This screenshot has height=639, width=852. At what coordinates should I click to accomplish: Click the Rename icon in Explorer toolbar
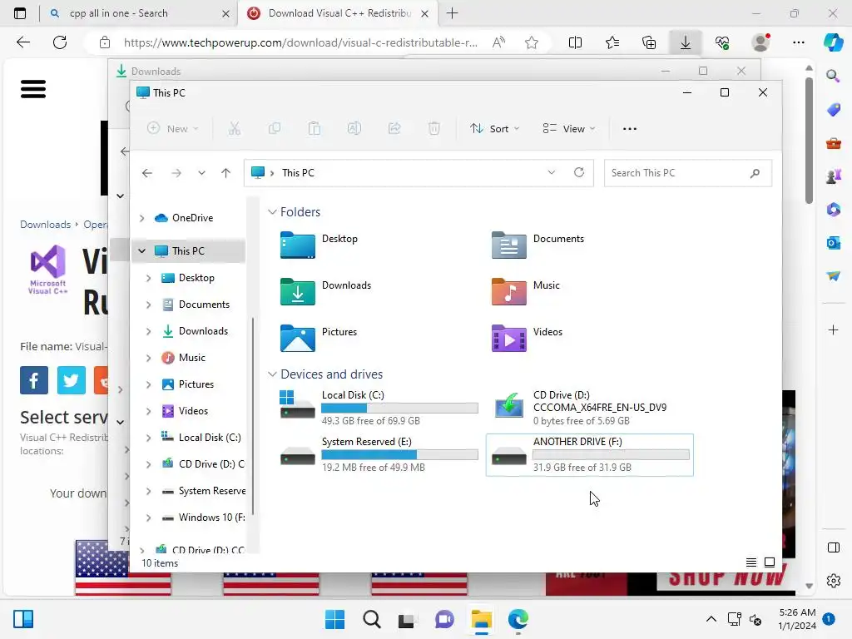(x=354, y=129)
